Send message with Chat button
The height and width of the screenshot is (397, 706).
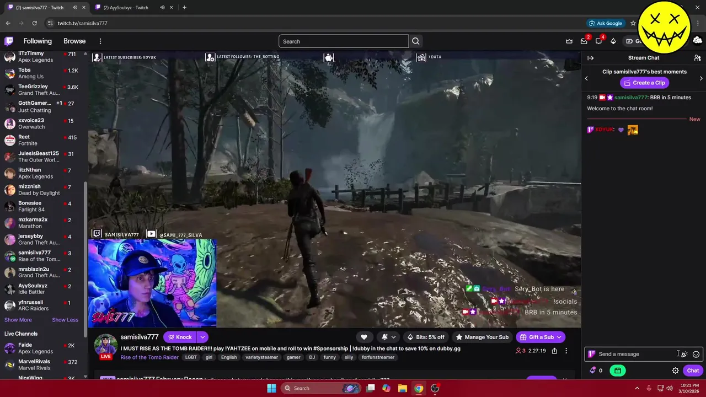pos(693,371)
